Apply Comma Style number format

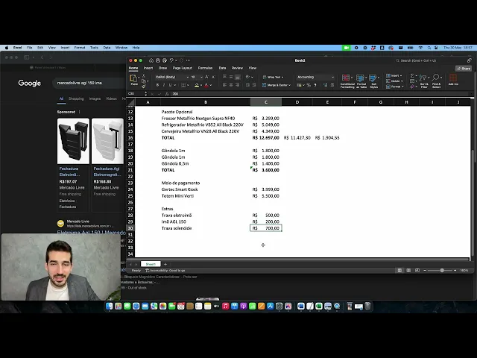[x=315, y=85]
